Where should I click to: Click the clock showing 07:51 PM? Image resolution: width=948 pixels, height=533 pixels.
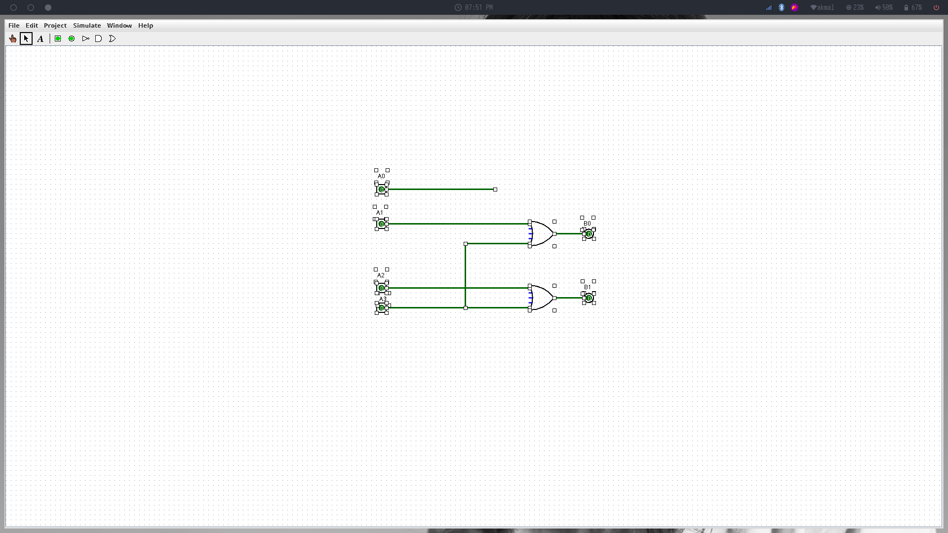474,7
